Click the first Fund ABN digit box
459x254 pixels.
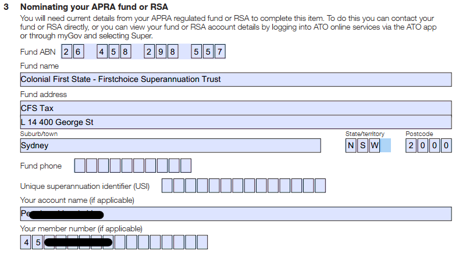67,52
